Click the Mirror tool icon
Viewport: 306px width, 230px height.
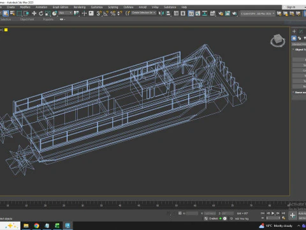(161, 13)
